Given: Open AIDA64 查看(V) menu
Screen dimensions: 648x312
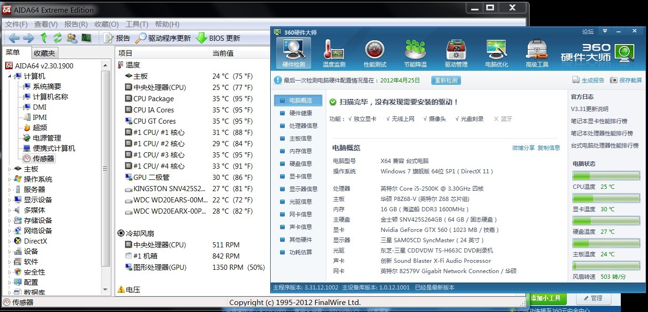Looking at the screenshot, I should [46, 24].
